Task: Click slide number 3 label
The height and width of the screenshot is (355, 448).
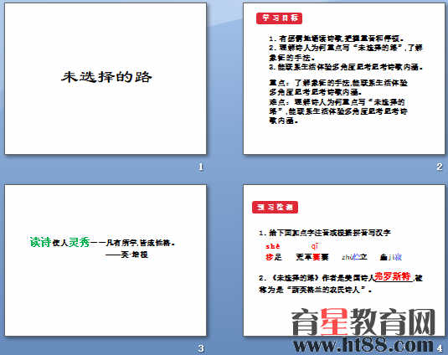Action: [x=201, y=348]
